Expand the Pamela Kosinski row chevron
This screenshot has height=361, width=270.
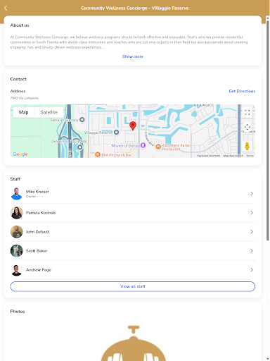pyautogui.click(x=252, y=213)
